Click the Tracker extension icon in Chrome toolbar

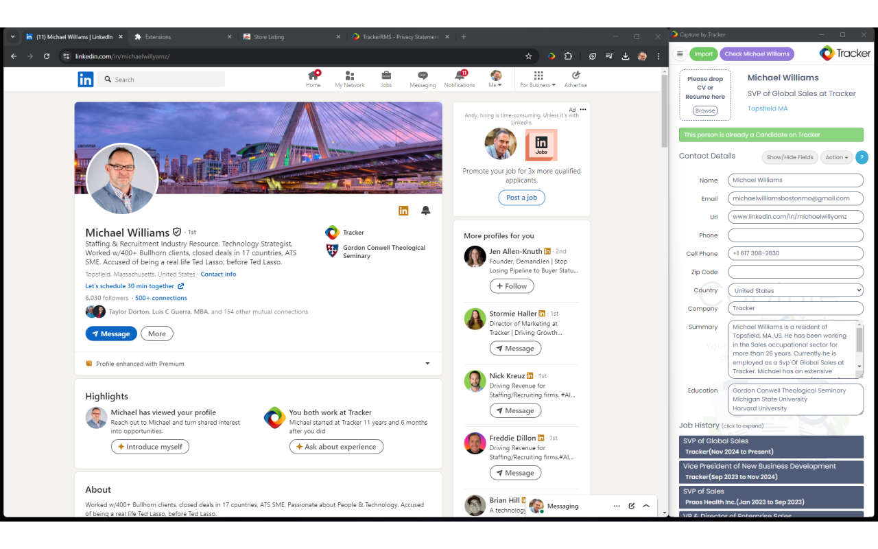tap(551, 56)
